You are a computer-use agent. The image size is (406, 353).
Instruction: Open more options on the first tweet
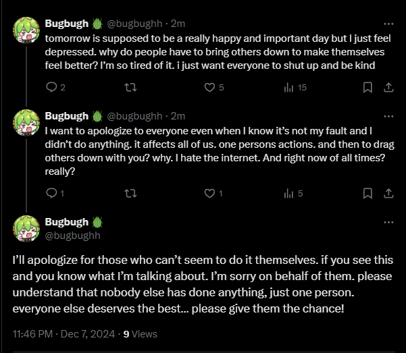click(388, 23)
